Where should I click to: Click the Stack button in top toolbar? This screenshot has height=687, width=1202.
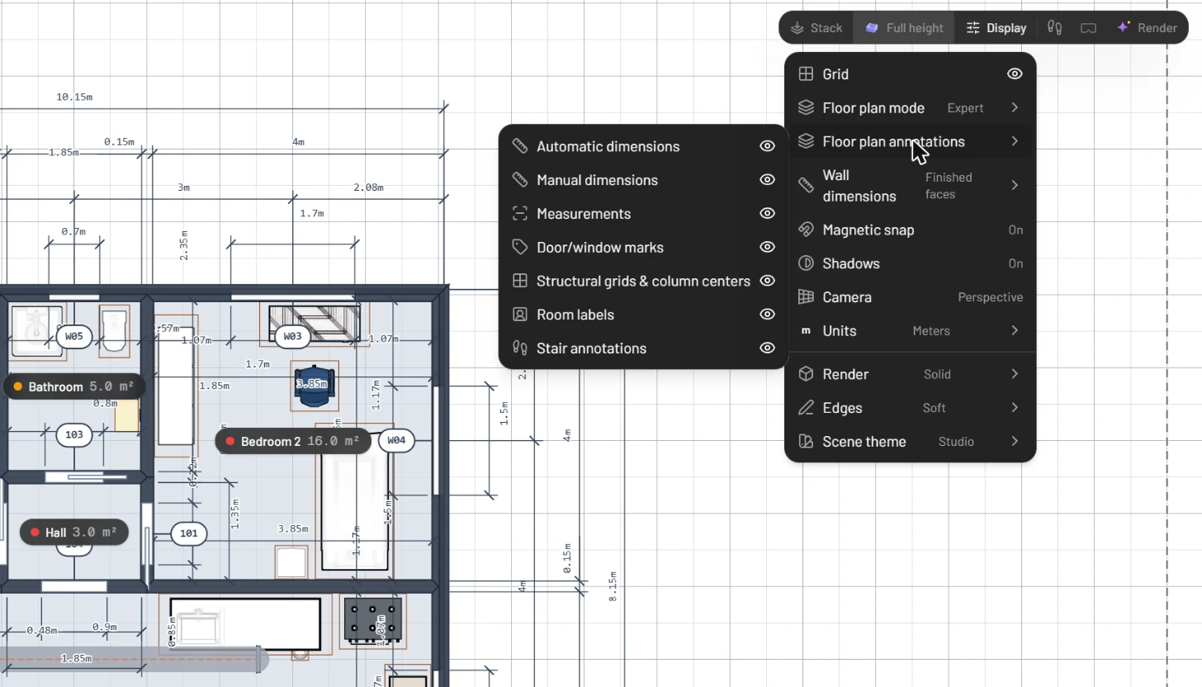816,27
